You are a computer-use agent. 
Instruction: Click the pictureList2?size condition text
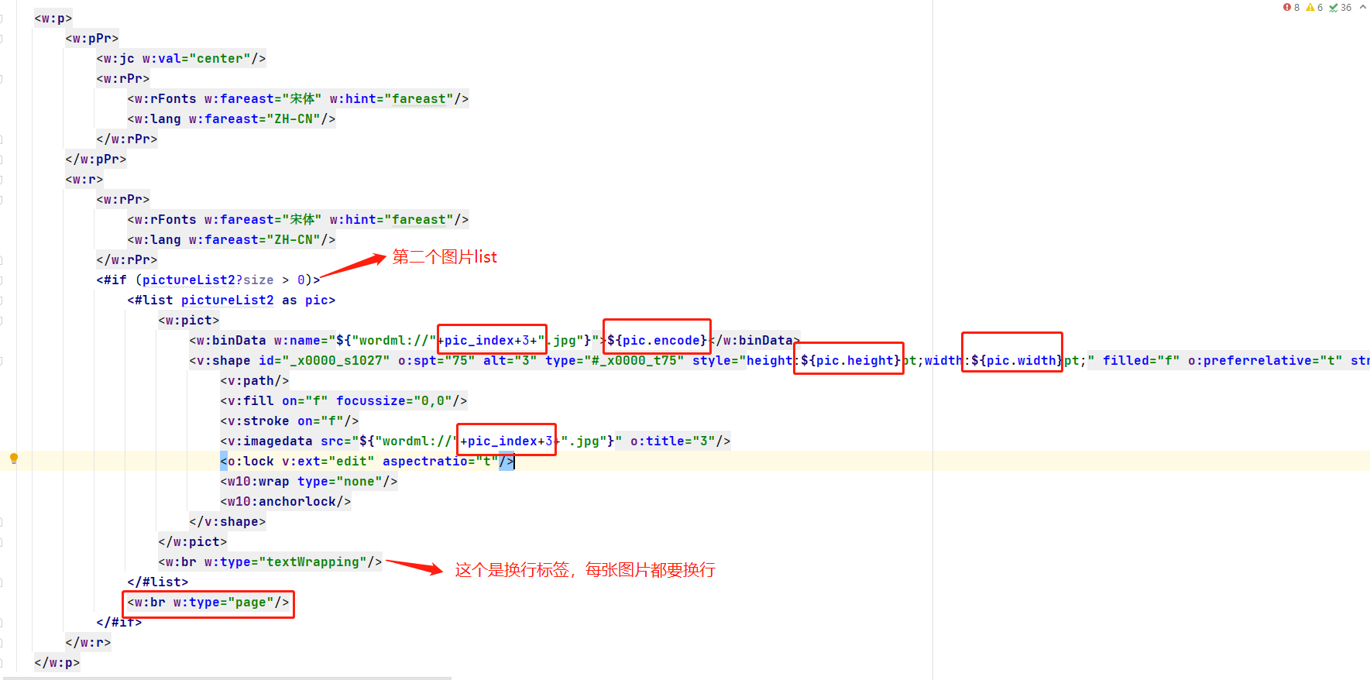click(x=208, y=280)
